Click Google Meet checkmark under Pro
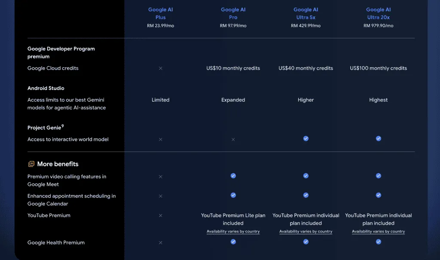 tap(233, 176)
